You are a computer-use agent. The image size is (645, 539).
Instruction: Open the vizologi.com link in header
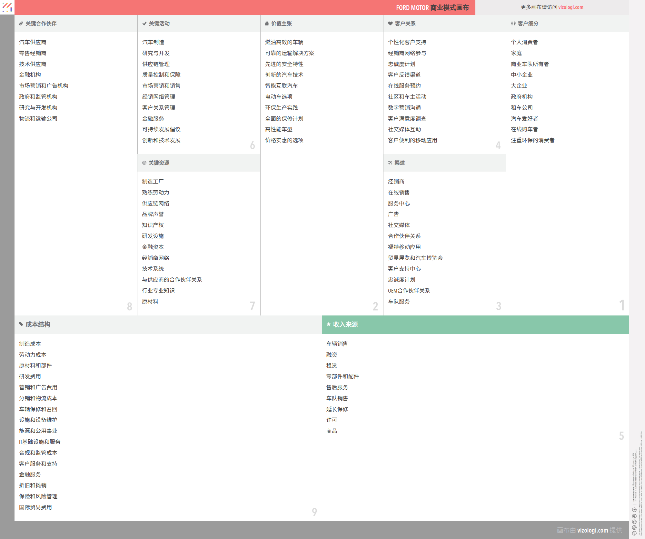tap(571, 7)
